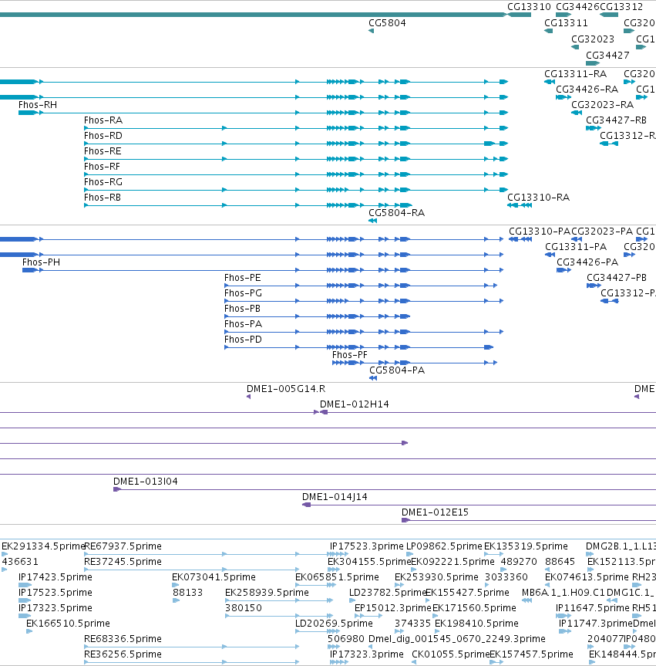
Task: Select gene CG32023
Action: coord(575,47)
